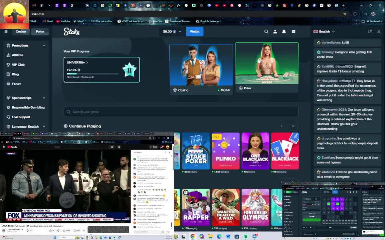Open the English chat room dropdown
This screenshot has height=240, width=385.
[324, 31]
